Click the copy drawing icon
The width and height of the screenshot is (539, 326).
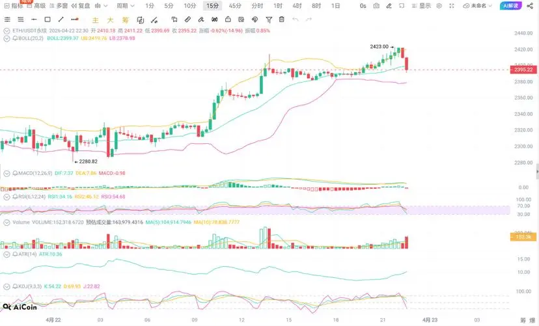coord(174,20)
